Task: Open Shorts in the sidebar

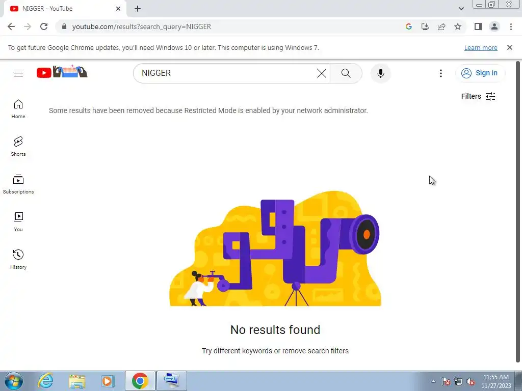Action: click(18, 147)
